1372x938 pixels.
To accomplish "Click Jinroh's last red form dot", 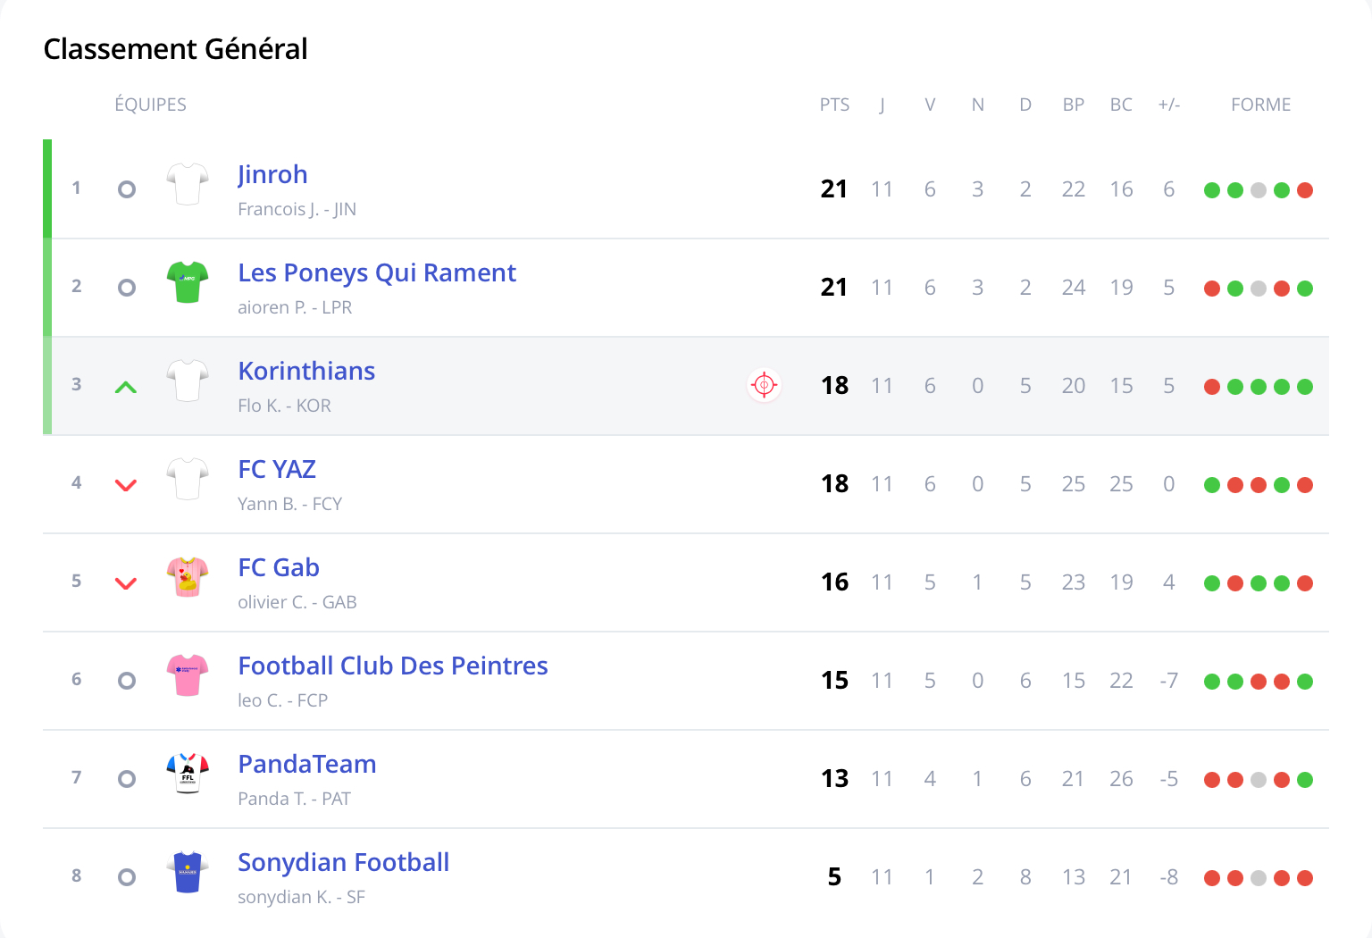I will (1305, 190).
